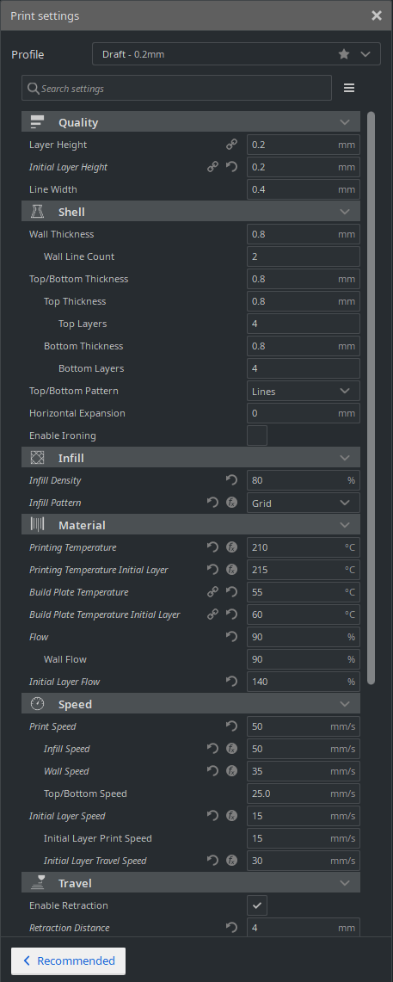
Task: Collapse the Speed section header
Action: [191, 704]
